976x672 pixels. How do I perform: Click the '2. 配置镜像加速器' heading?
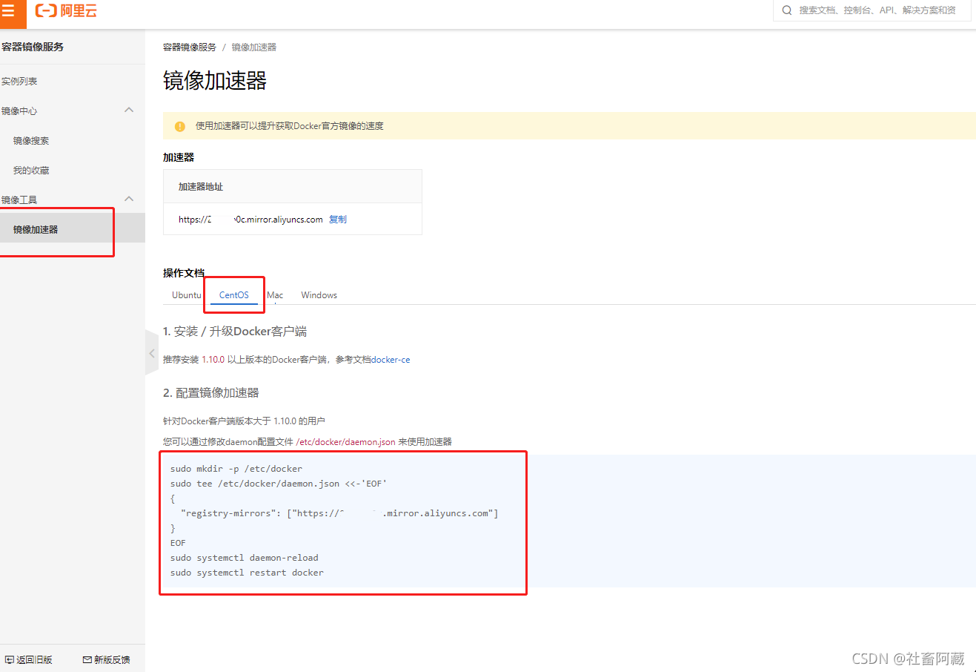click(x=211, y=393)
